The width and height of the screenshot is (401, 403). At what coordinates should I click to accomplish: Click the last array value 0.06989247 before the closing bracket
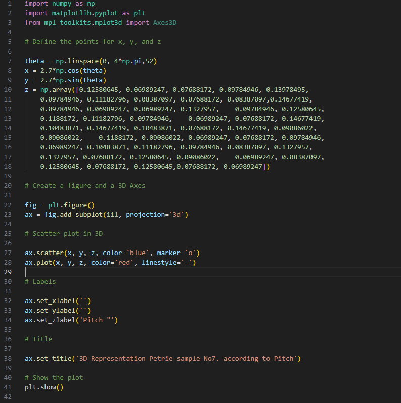[243, 167]
